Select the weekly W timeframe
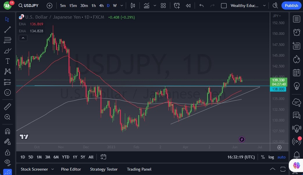The image size is (303, 175). point(115,6)
